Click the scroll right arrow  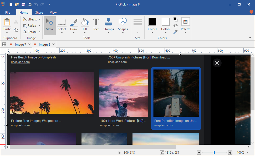click(x=248, y=147)
